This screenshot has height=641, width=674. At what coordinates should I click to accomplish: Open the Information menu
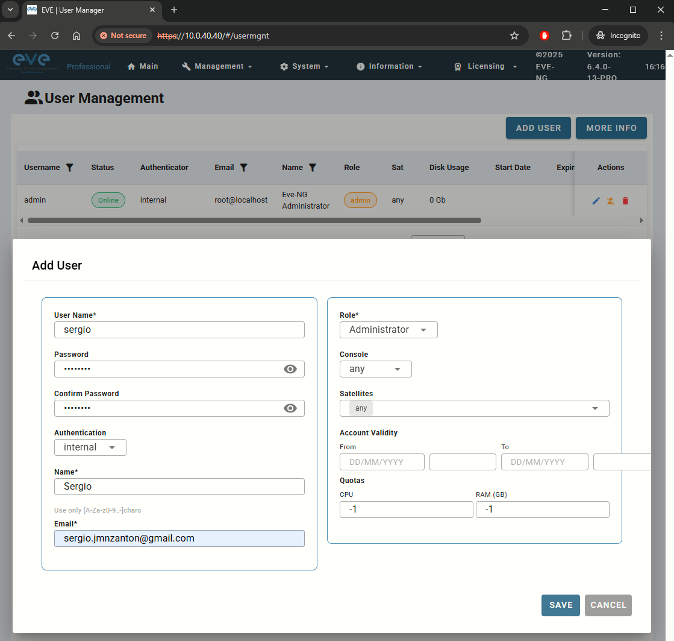390,66
